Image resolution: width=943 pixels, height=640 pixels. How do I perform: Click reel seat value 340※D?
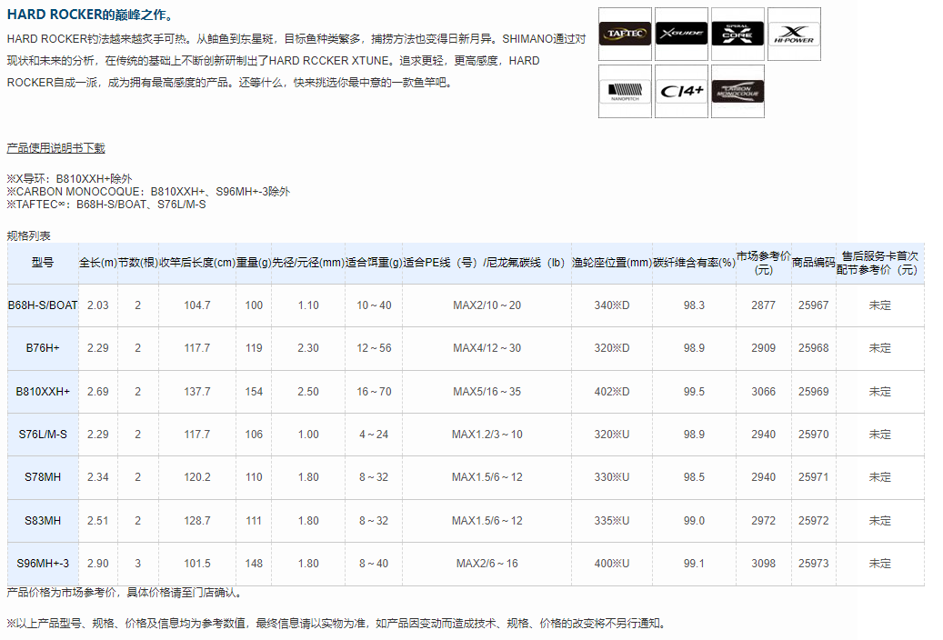coord(612,305)
